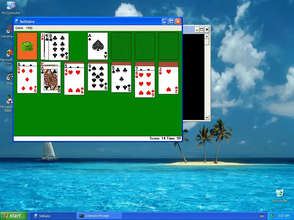
Task: Close the Solitaire window
Action: coord(178,21)
